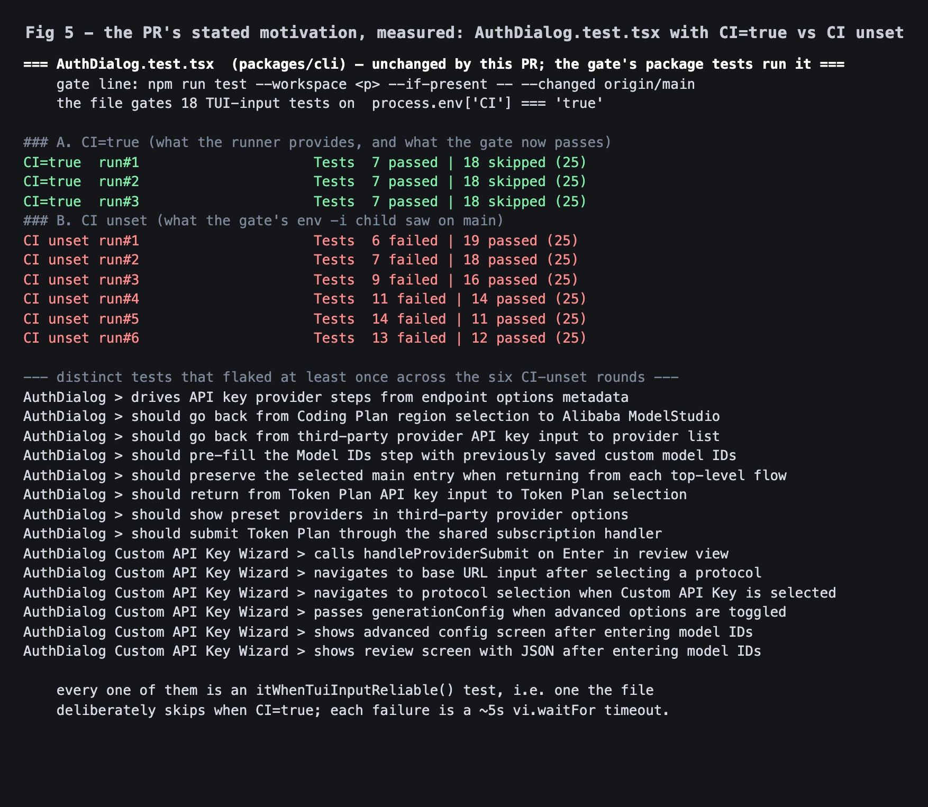Click the shows review screen with JSON test

[392, 651]
